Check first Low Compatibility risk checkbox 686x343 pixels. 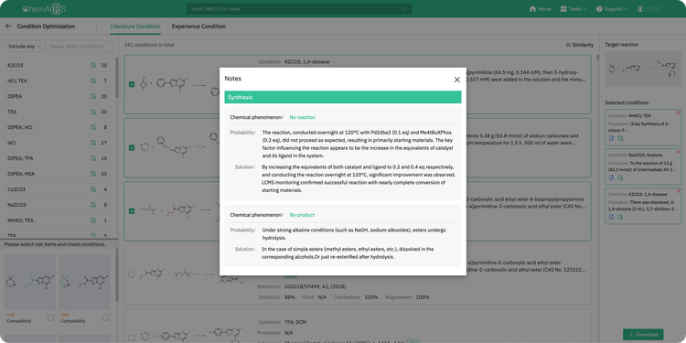tap(50, 317)
